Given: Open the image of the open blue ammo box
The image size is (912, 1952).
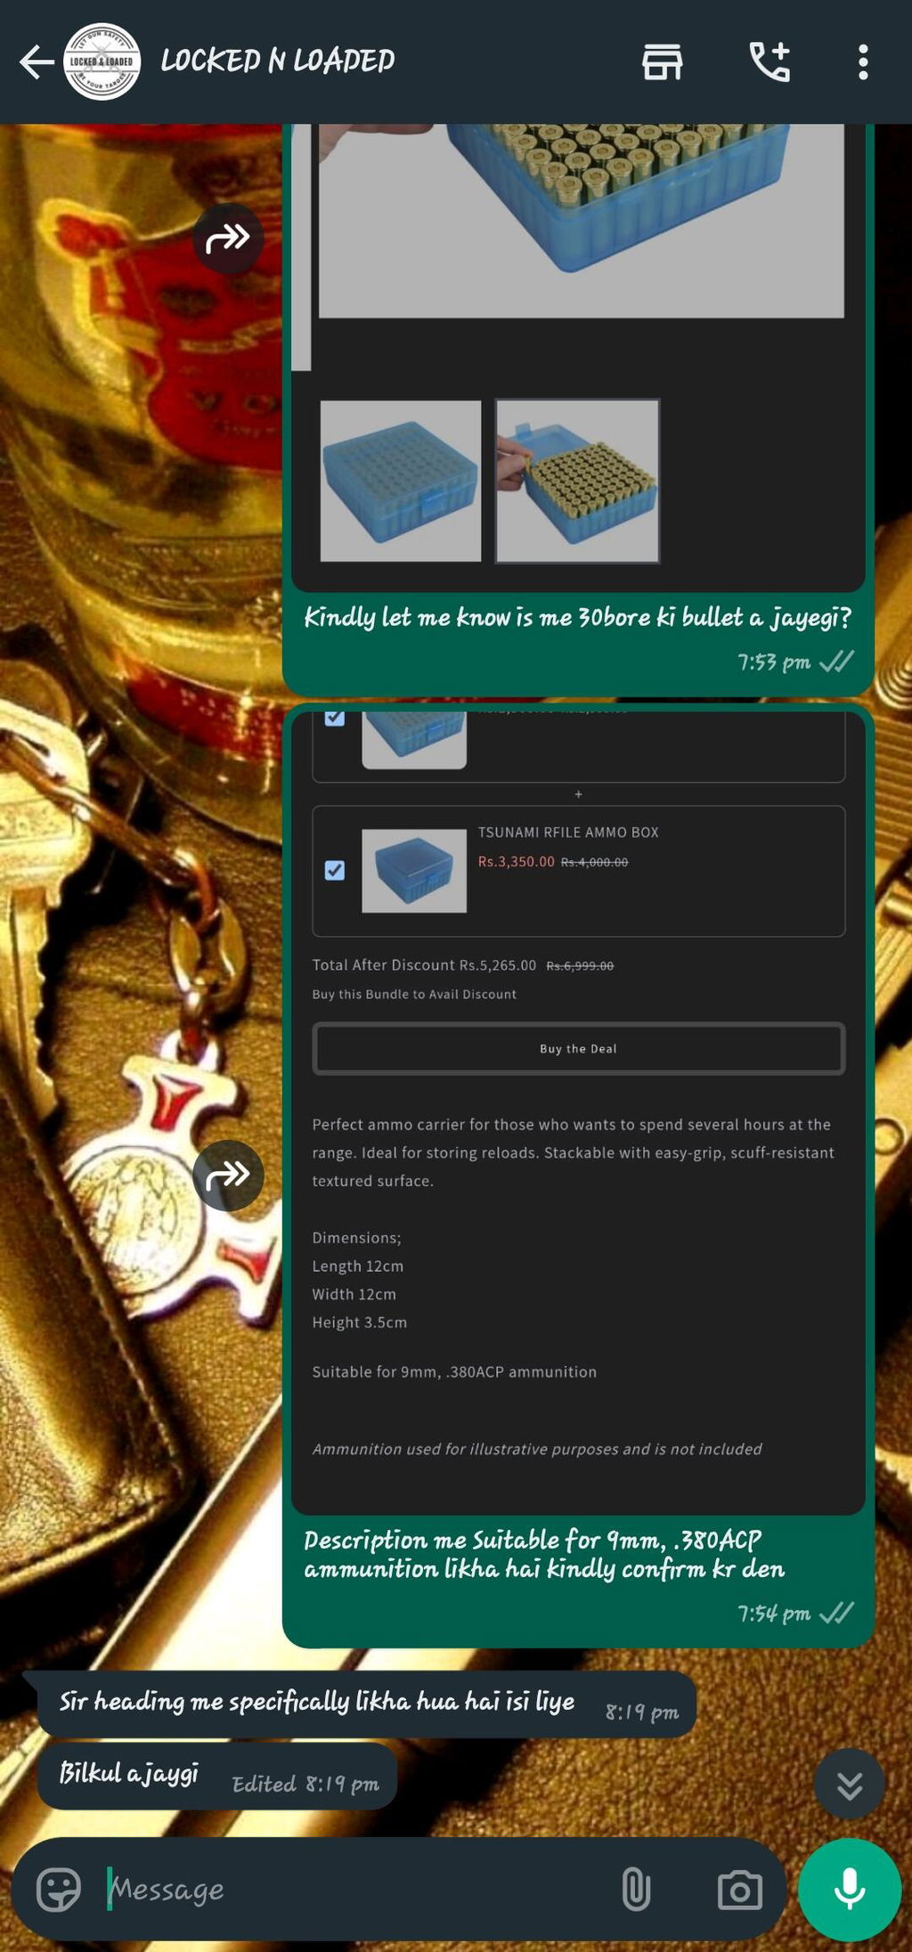Looking at the screenshot, I should [x=579, y=358].
